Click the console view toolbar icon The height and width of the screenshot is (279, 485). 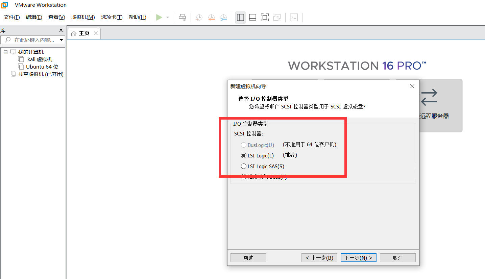[x=294, y=18]
